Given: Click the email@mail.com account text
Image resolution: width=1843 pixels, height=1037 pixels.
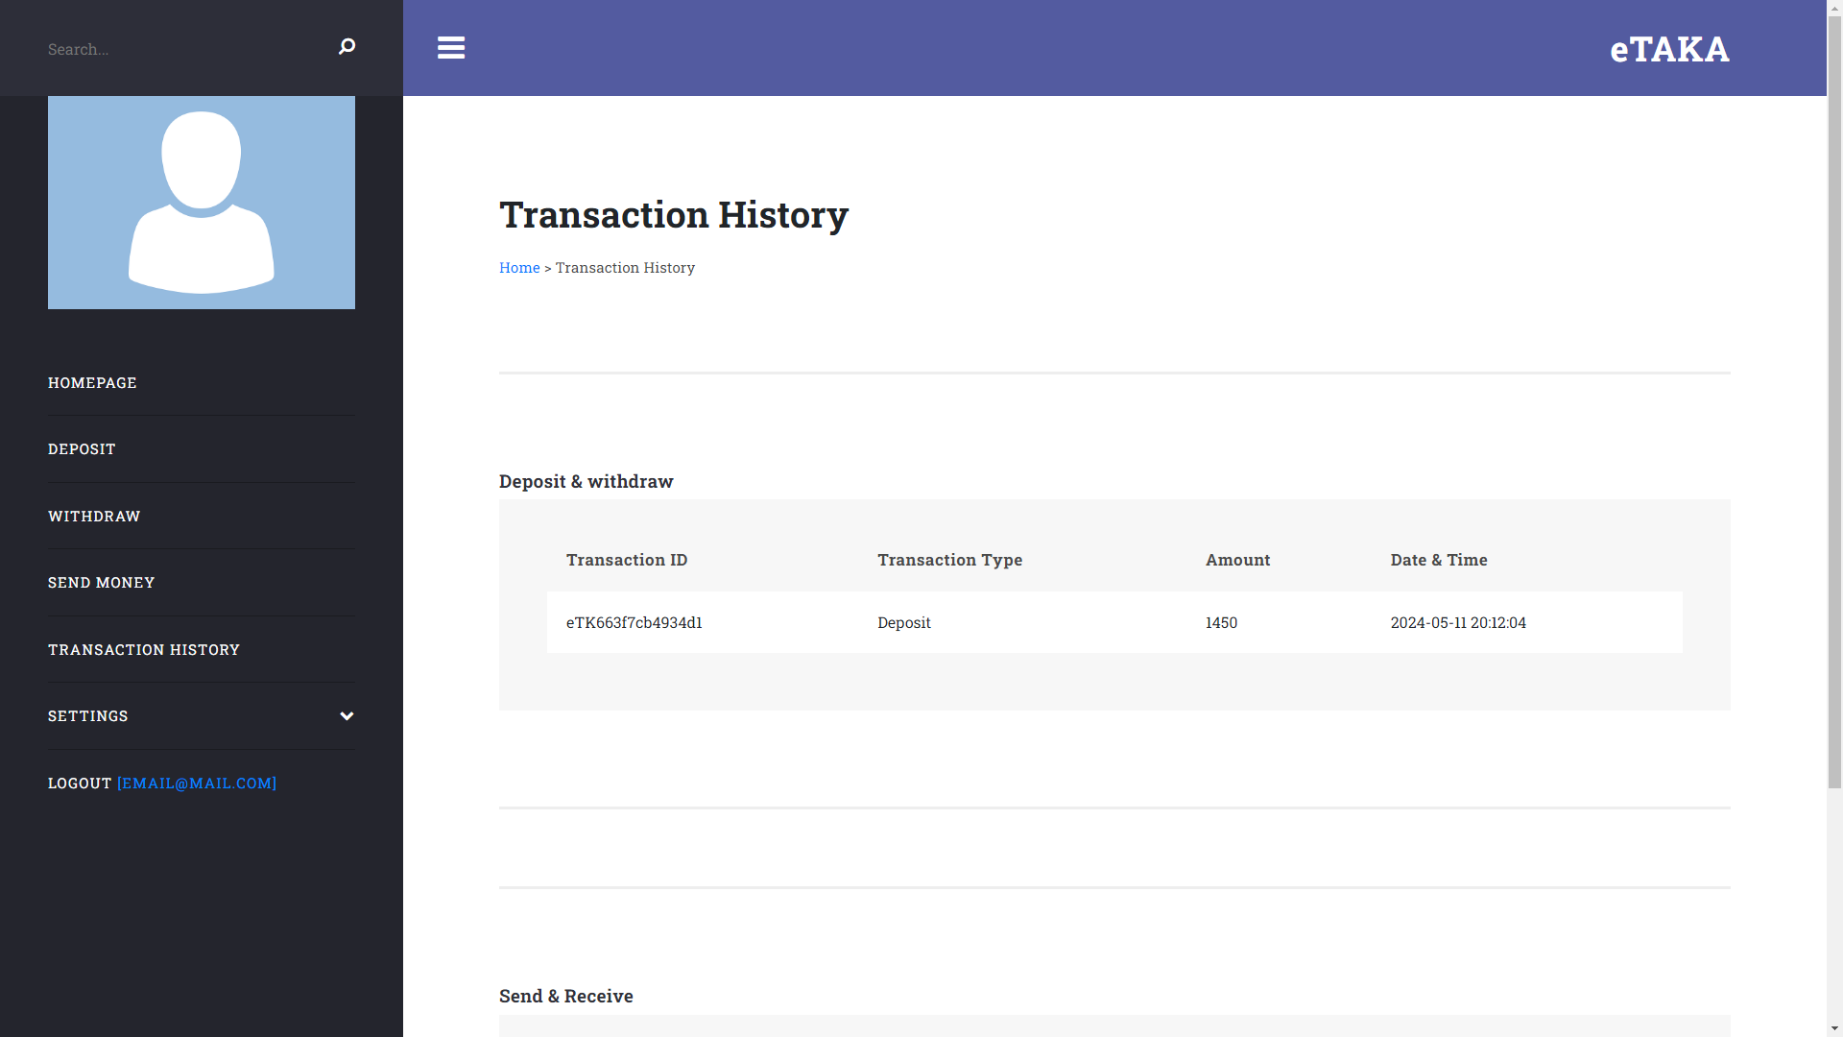Looking at the screenshot, I should click(x=197, y=784).
